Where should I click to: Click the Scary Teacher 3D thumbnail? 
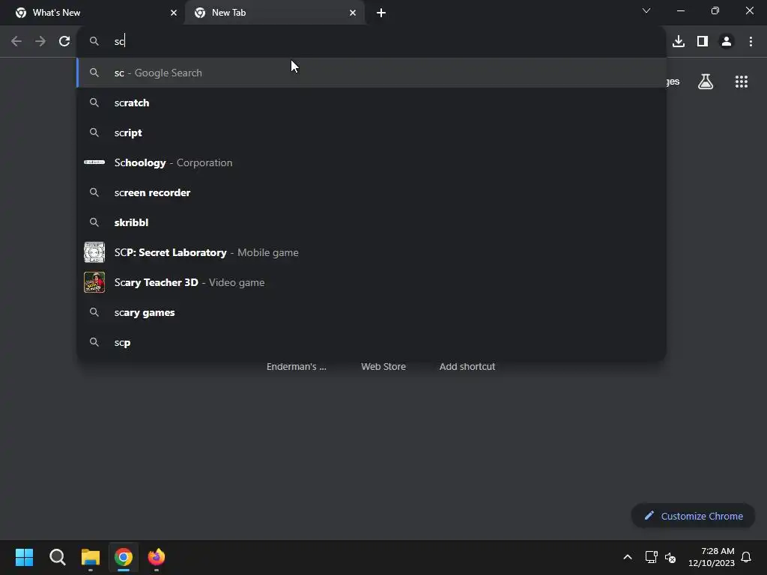coord(94,282)
